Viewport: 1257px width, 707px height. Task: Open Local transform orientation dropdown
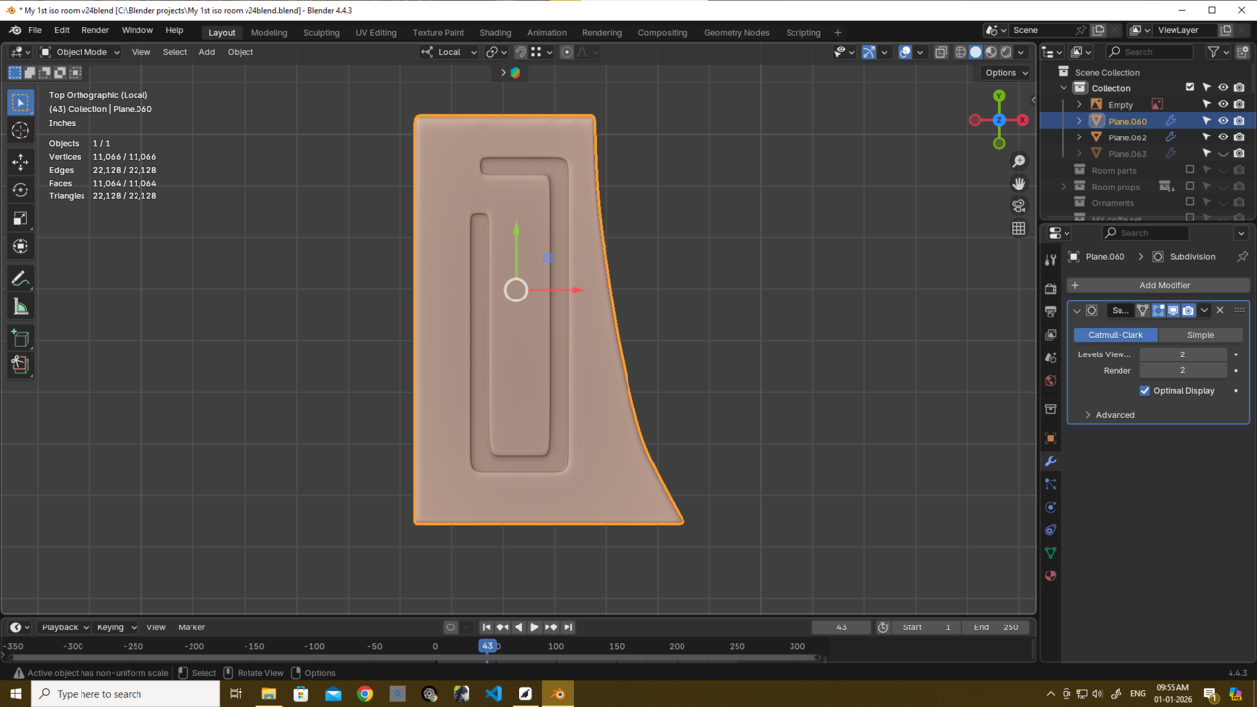(x=450, y=52)
